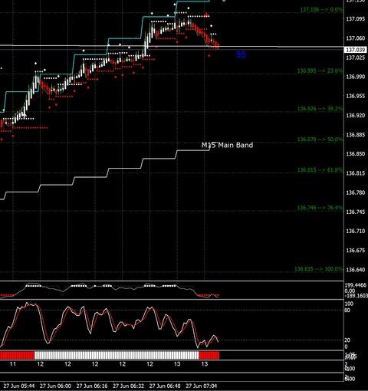Click time axis label 27 Jun 06:48

(165, 386)
